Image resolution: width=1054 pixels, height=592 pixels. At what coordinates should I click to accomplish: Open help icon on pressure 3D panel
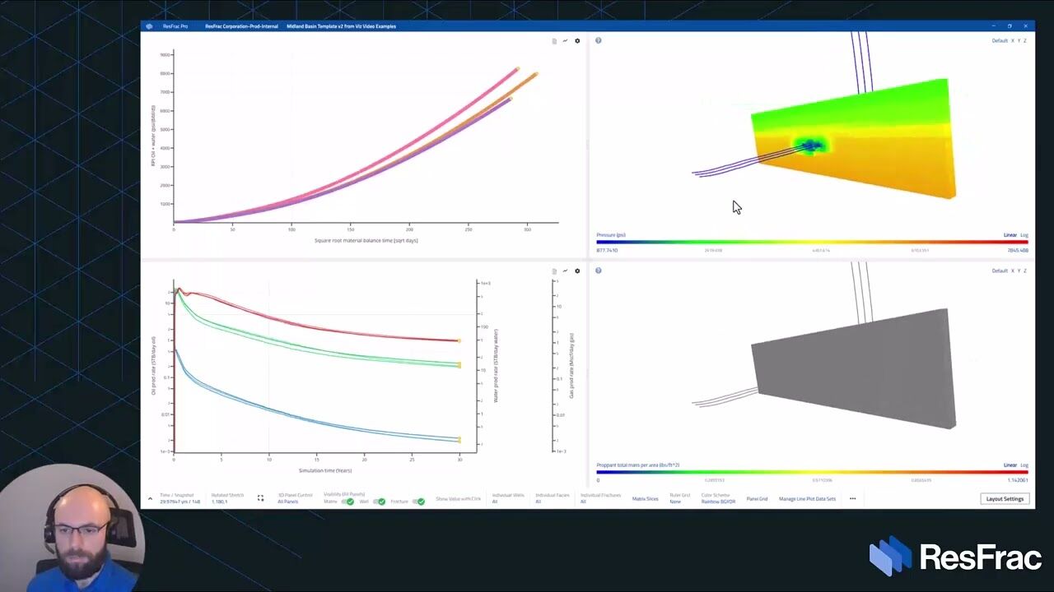(599, 40)
